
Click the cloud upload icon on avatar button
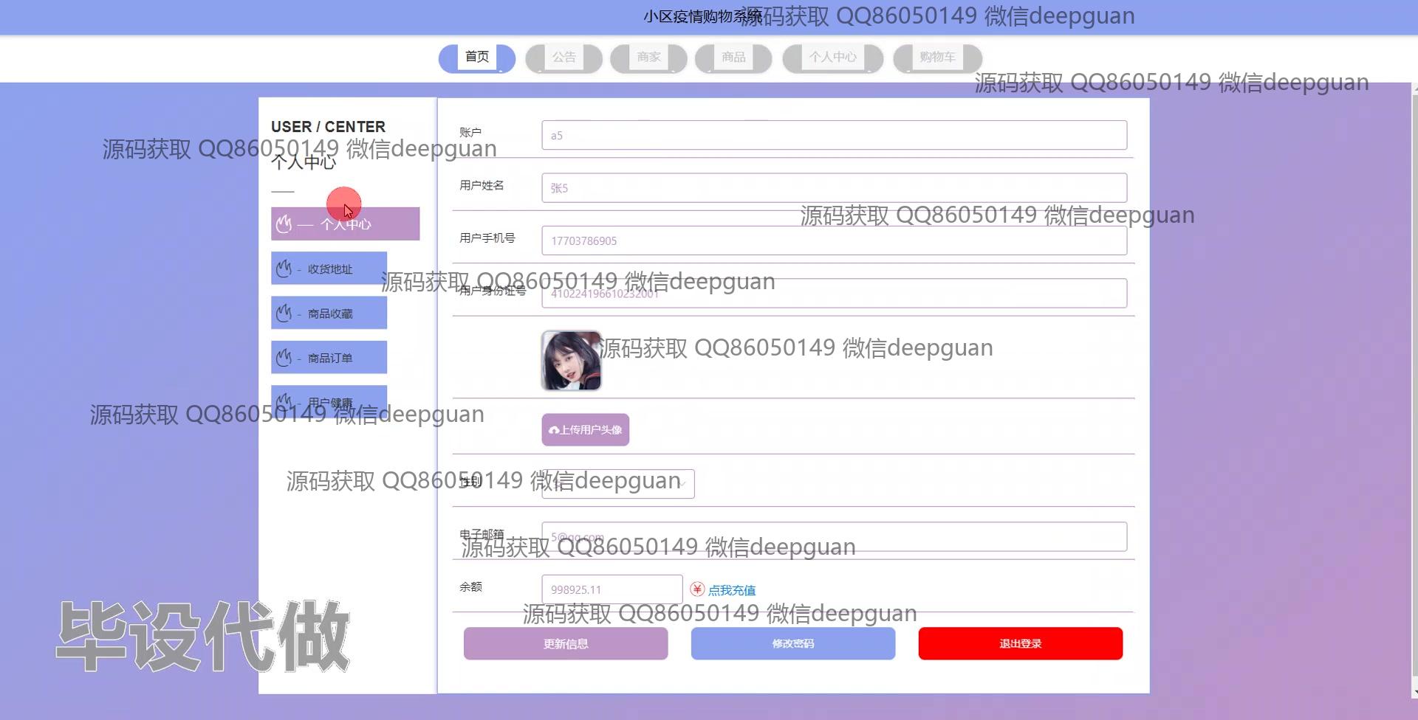click(x=554, y=430)
